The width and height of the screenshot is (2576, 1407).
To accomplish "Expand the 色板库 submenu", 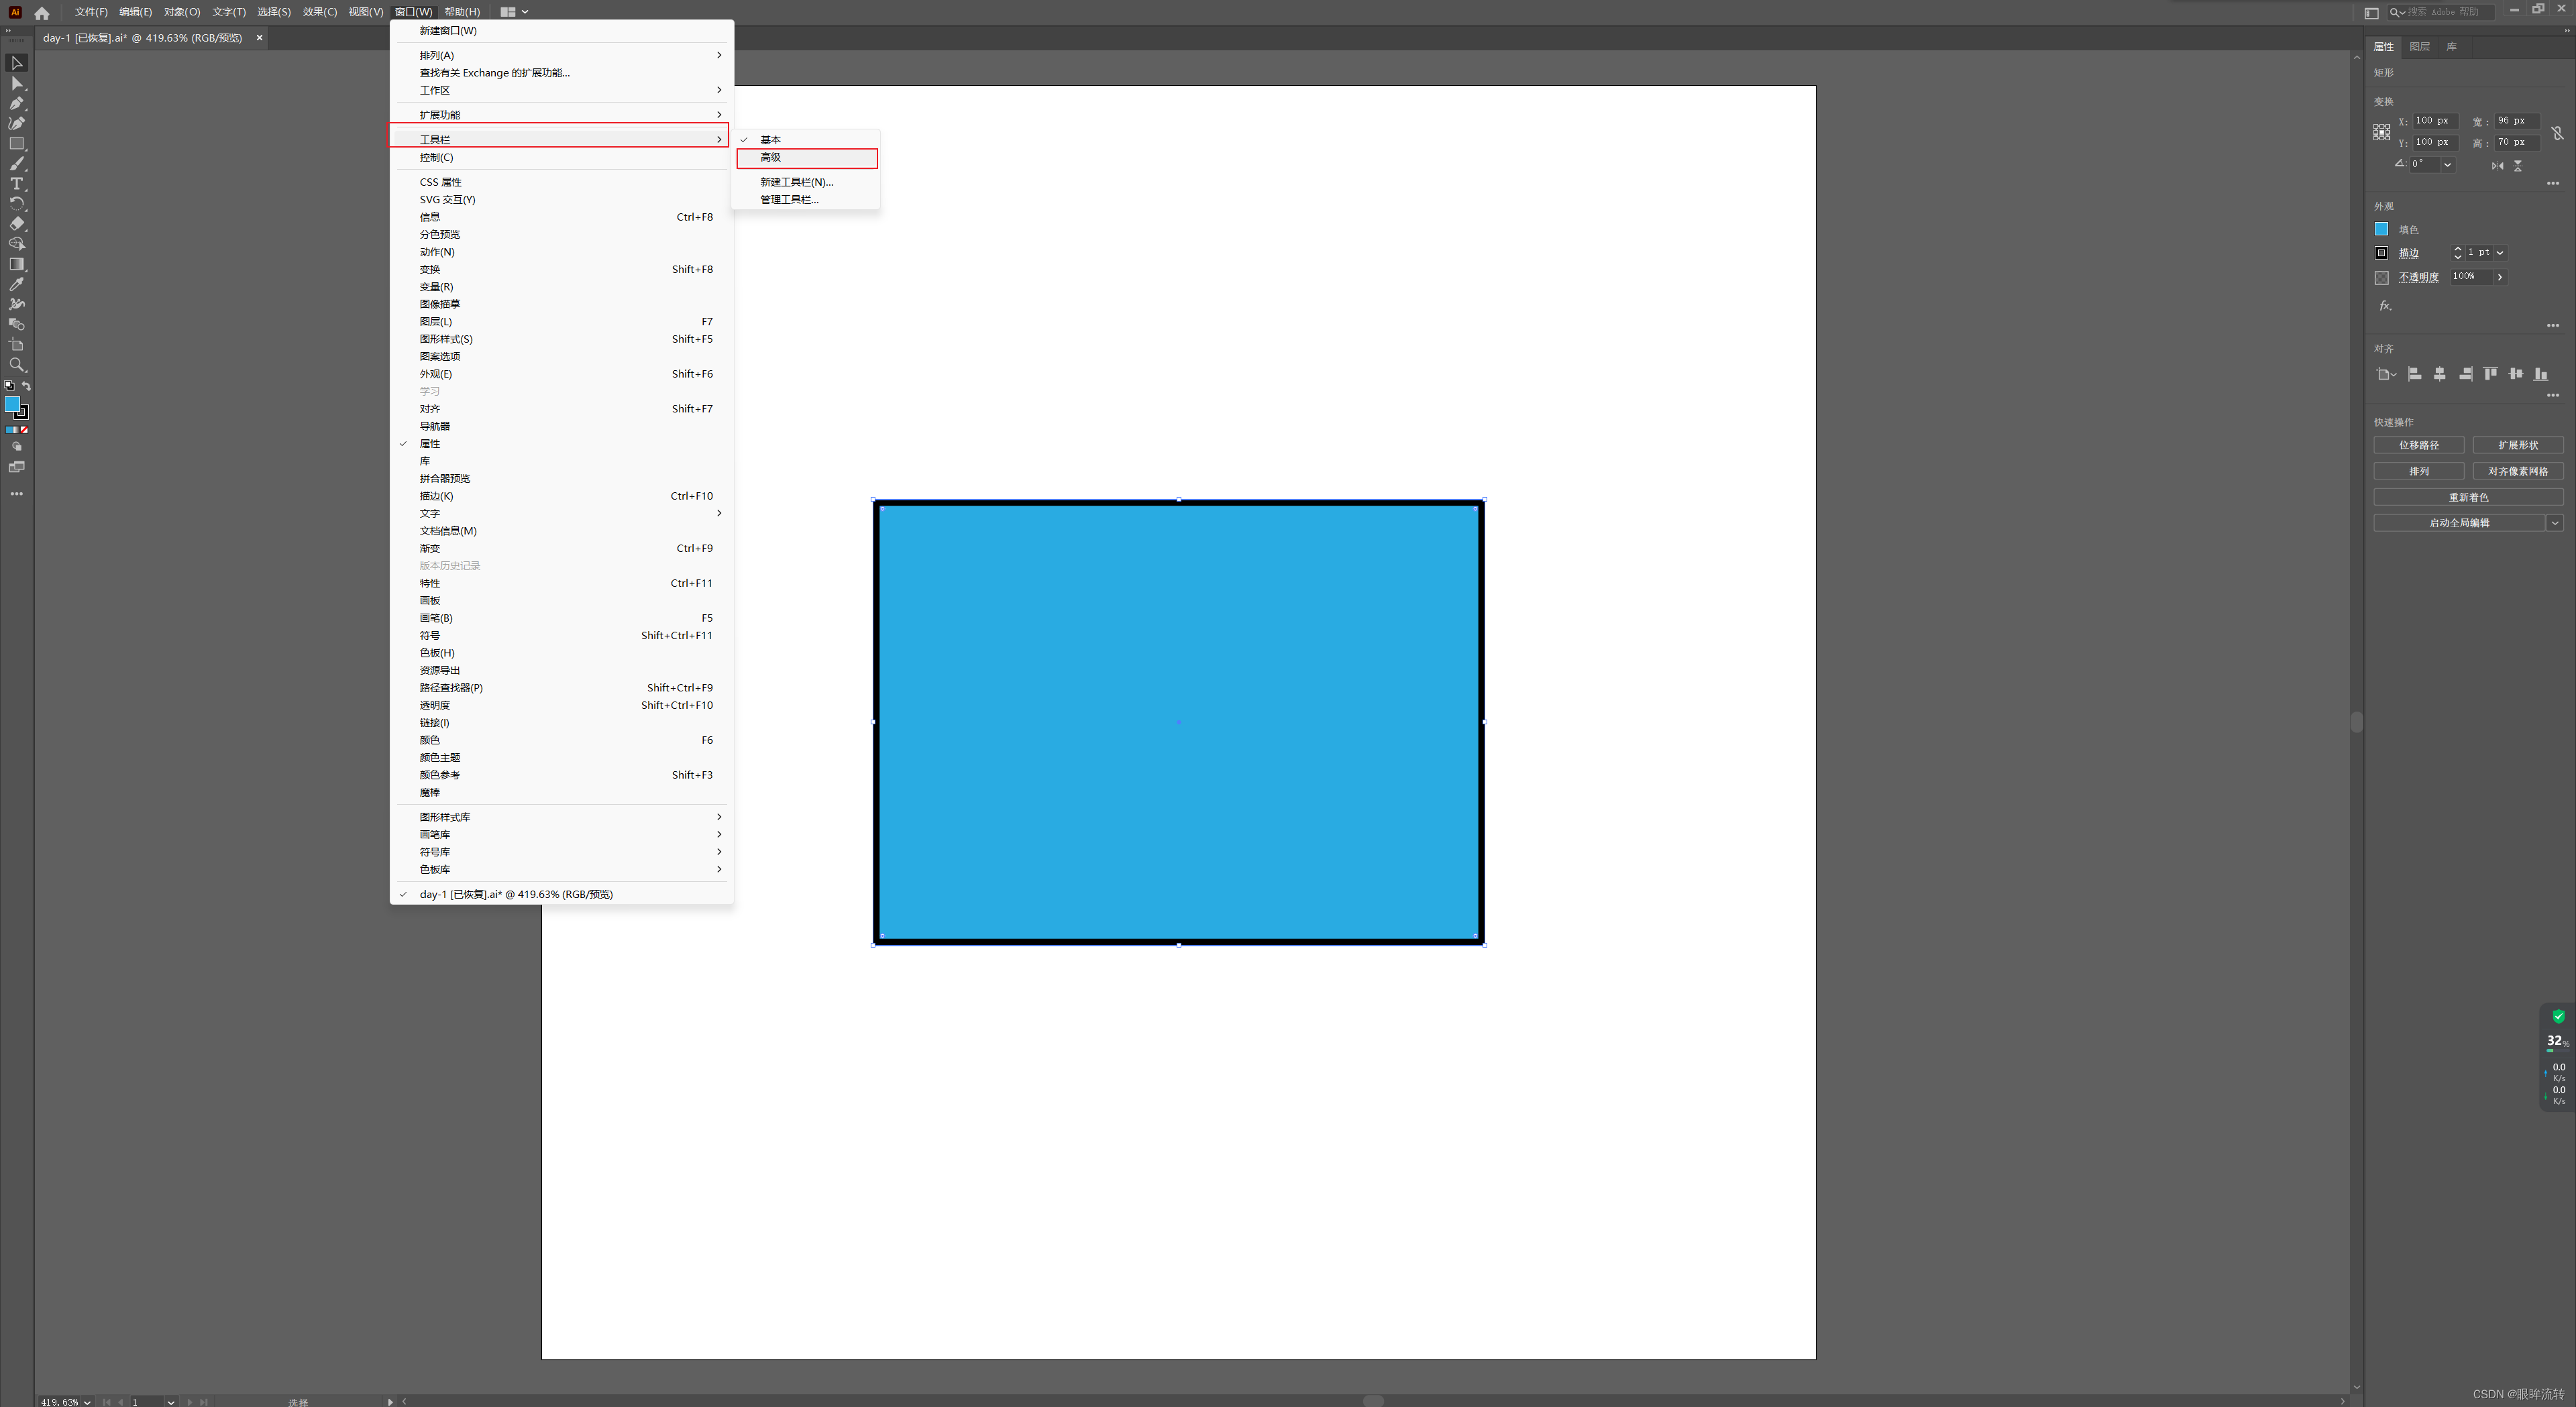I will pyautogui.click(x=561, y=870).
